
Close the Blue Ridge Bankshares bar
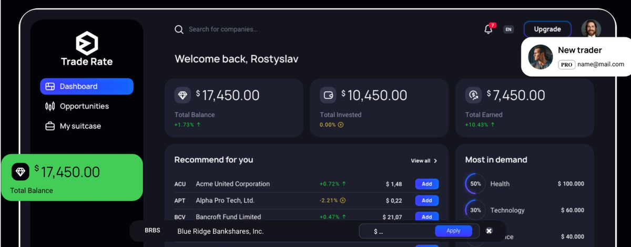point(489,231)
